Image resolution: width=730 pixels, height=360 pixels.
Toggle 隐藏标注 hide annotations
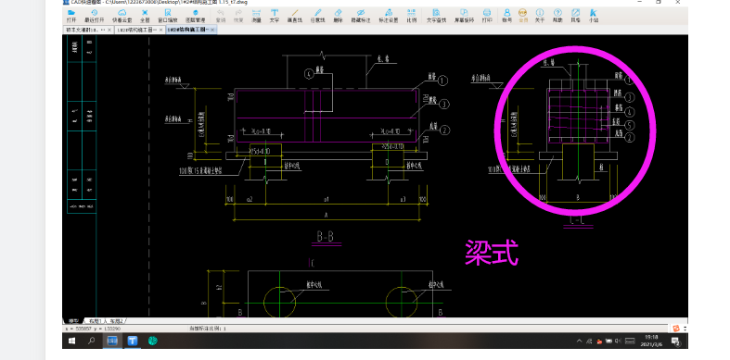361,16
